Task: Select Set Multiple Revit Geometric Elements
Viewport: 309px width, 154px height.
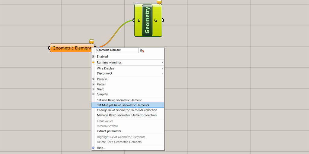Action: coord(123,105)
